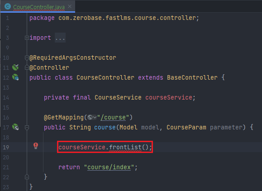The image size is (262, 191).
Task: Click courseService on line 19
Action: click(82, 148)
